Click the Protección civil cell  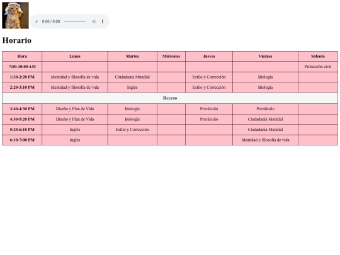318,67
